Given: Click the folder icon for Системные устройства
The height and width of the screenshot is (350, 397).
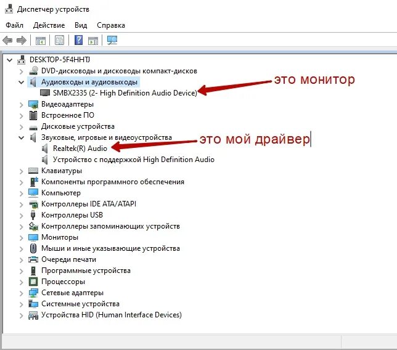Looking at the screenshot, I should tap(33, 304).
